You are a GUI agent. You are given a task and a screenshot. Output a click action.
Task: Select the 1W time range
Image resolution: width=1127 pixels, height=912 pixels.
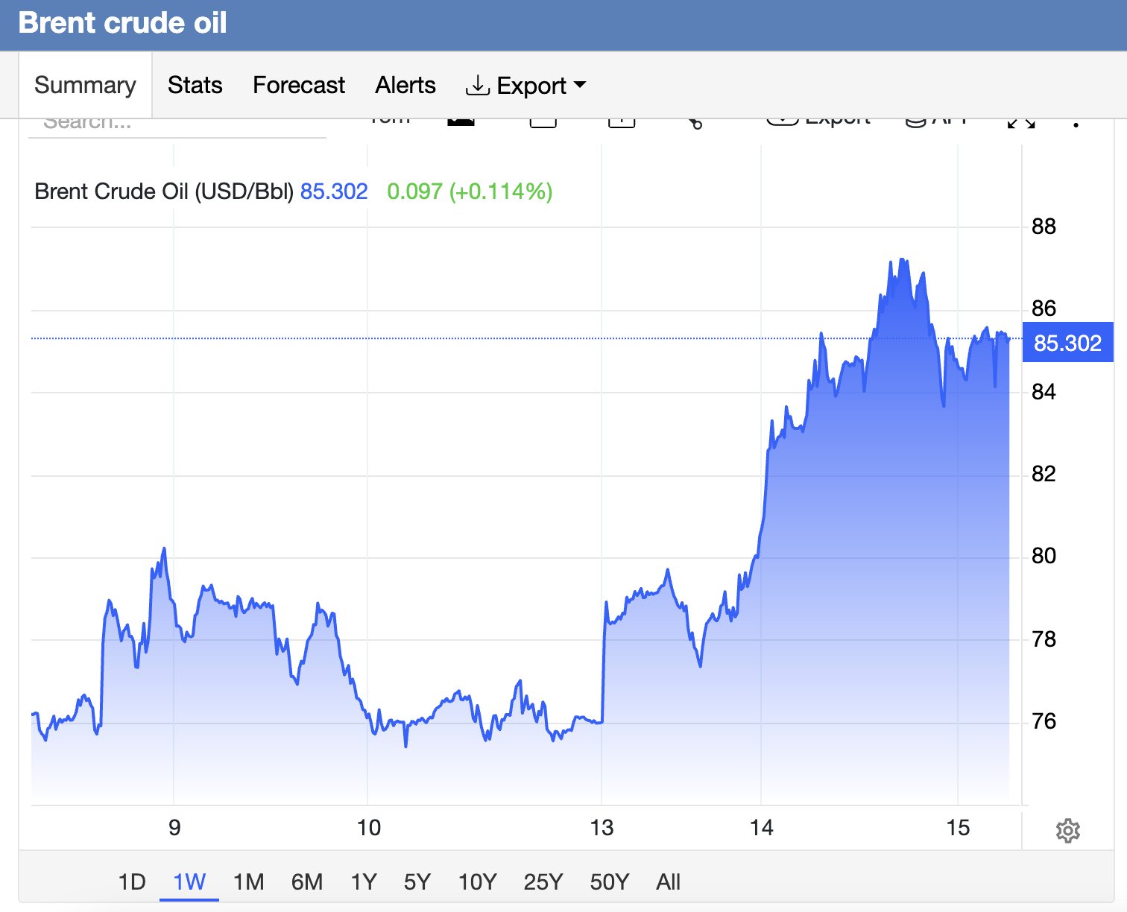[x=189, y=882]
